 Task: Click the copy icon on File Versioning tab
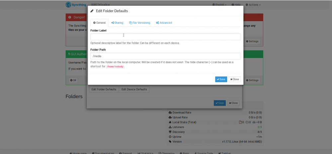coord(130,23)
